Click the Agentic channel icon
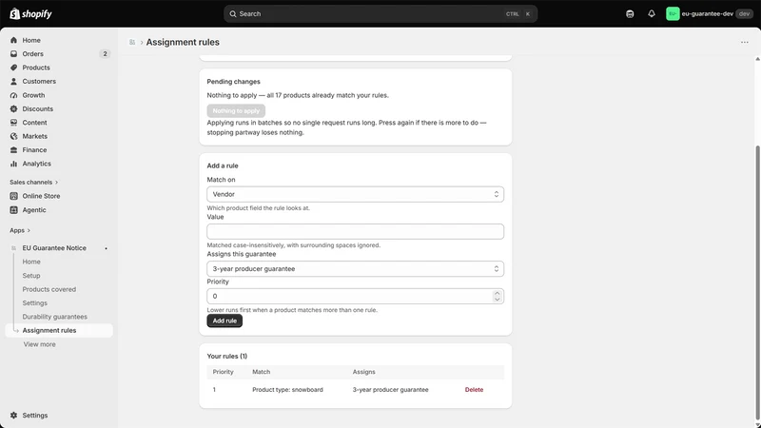761x428 pixels. coord(13,209)
